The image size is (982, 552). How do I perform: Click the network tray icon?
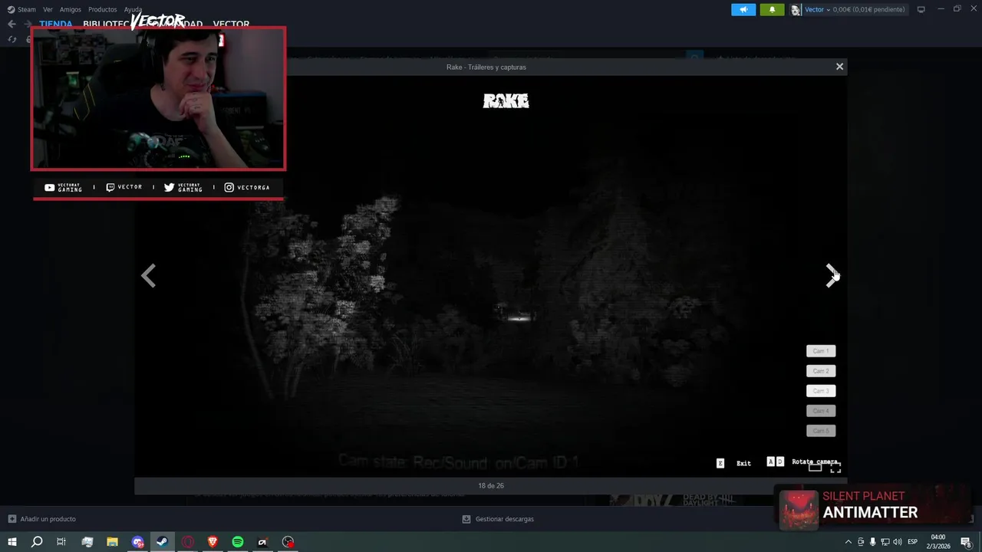tap(885, 542)
